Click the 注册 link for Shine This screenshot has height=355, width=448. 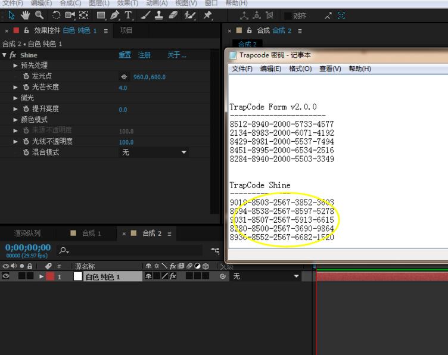point(145,55)
